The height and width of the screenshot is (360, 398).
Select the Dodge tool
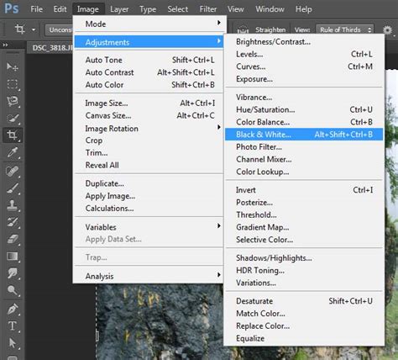[x=13, y=290]
